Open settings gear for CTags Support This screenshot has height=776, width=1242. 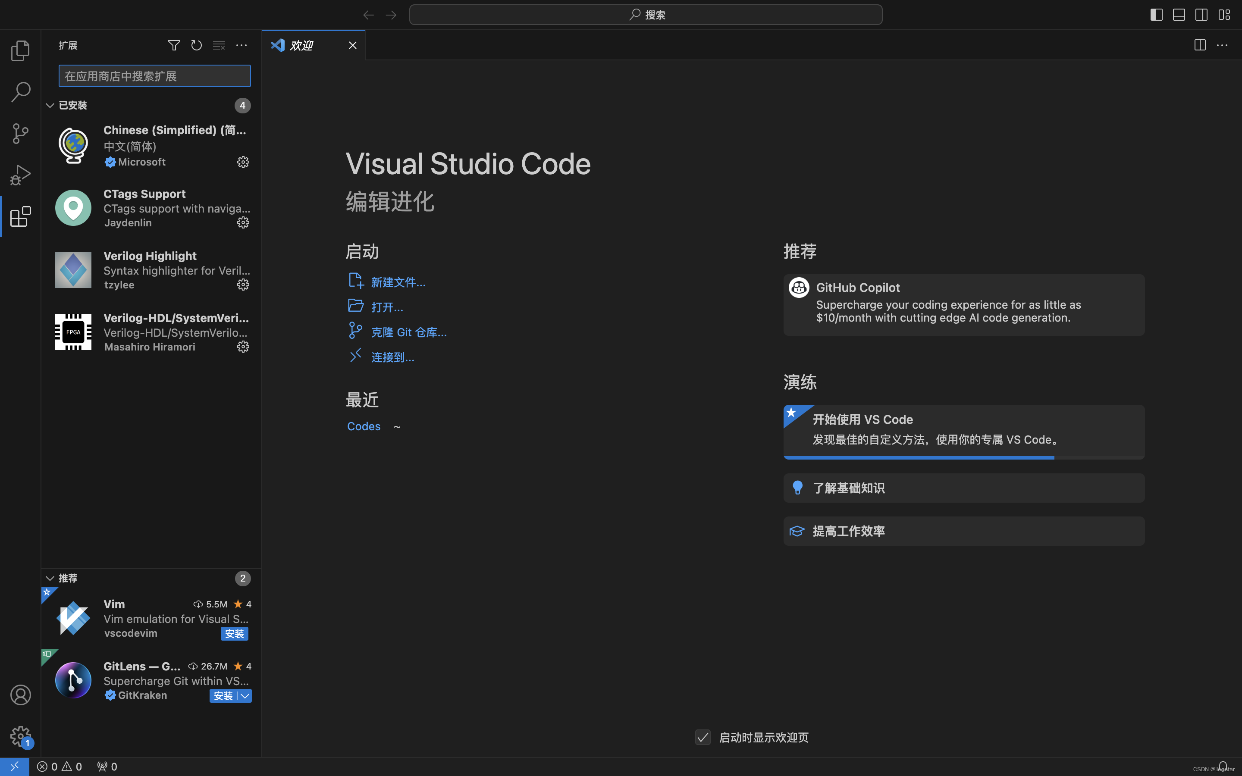pyautogui.click(x=243, y=222)
